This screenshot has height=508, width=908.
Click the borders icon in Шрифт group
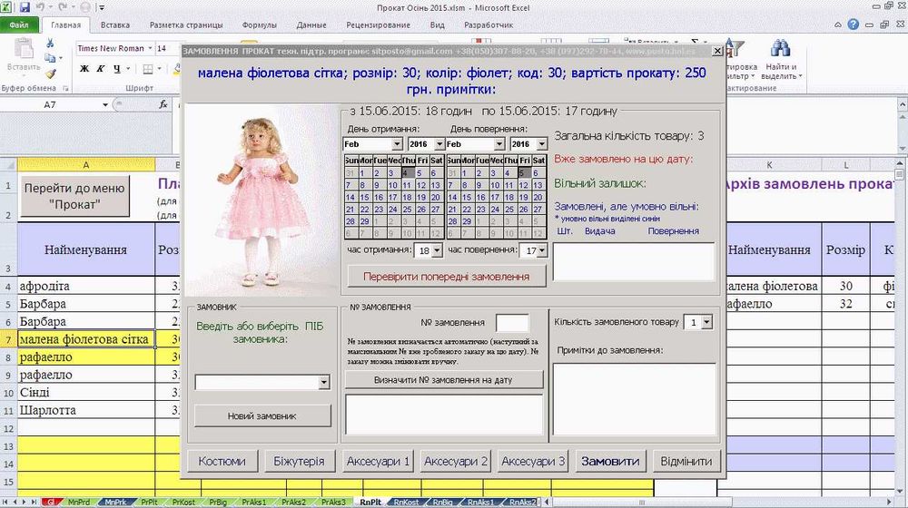tap(148, 69)
